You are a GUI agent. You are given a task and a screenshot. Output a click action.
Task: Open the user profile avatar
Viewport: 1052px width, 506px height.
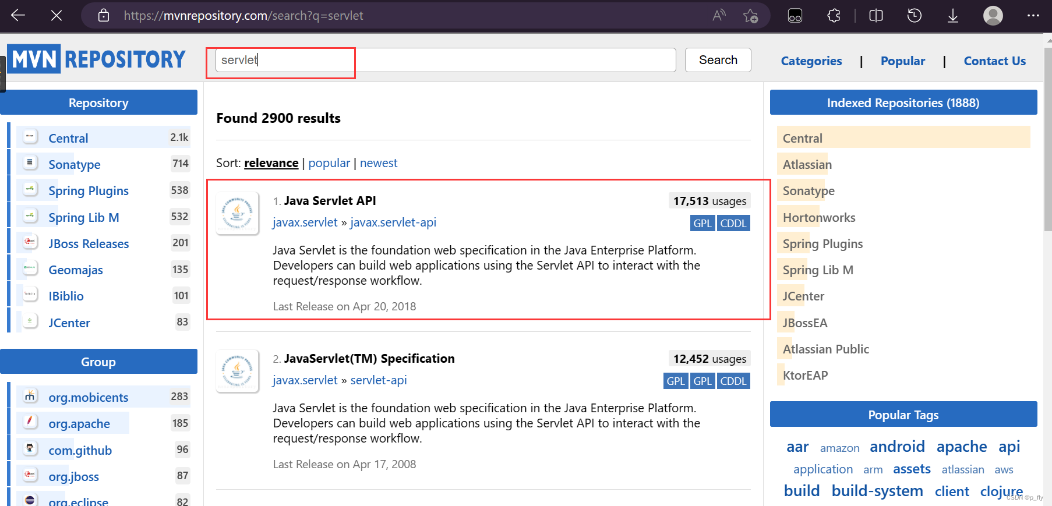(x=993, y=16)
